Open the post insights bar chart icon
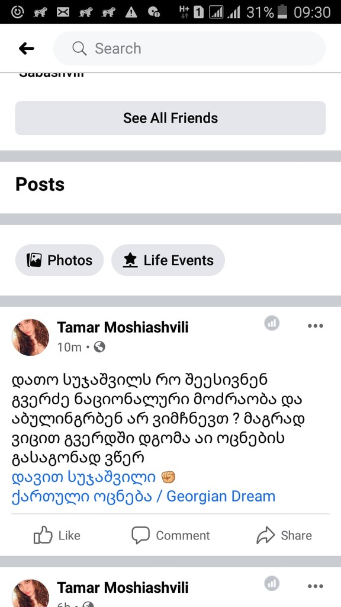 coord(272,324)
